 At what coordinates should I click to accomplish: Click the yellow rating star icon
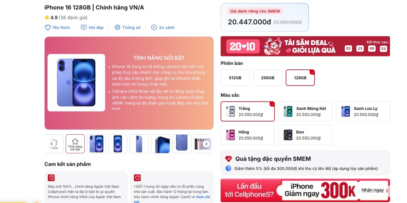point(47,18)
